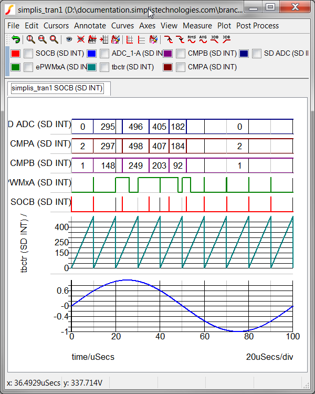Click the RMS measurement icon

click(192, 39)
